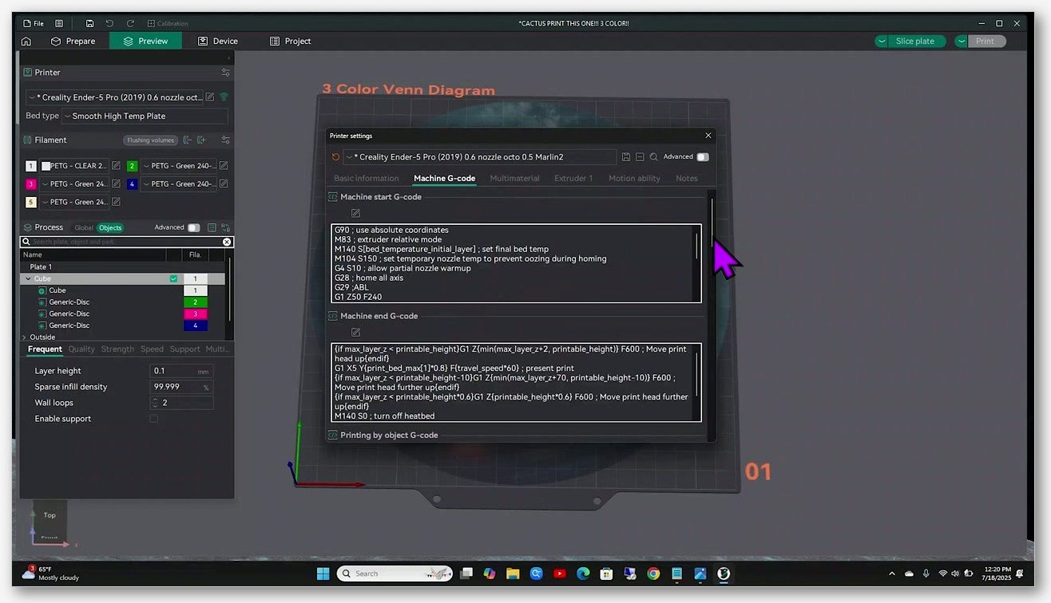Check the Enable support checkbox

coord(154,419)
